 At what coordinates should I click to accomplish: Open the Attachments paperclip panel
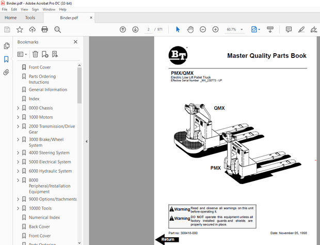pos(6,72)
